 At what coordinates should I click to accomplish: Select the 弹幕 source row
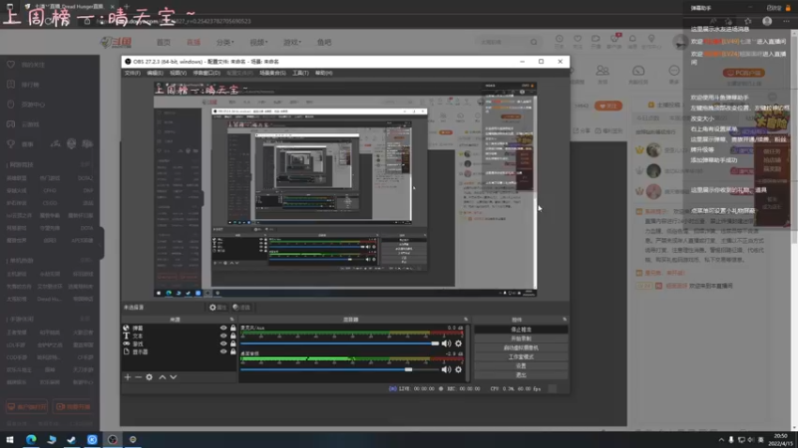pyautogui.click(x=180, y=329)
